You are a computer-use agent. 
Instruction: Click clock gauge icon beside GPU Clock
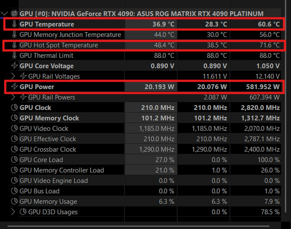click(x=14, y=108)
